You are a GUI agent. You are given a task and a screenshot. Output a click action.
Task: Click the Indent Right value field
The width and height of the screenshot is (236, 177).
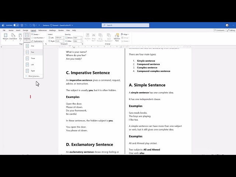pos(59,41)
